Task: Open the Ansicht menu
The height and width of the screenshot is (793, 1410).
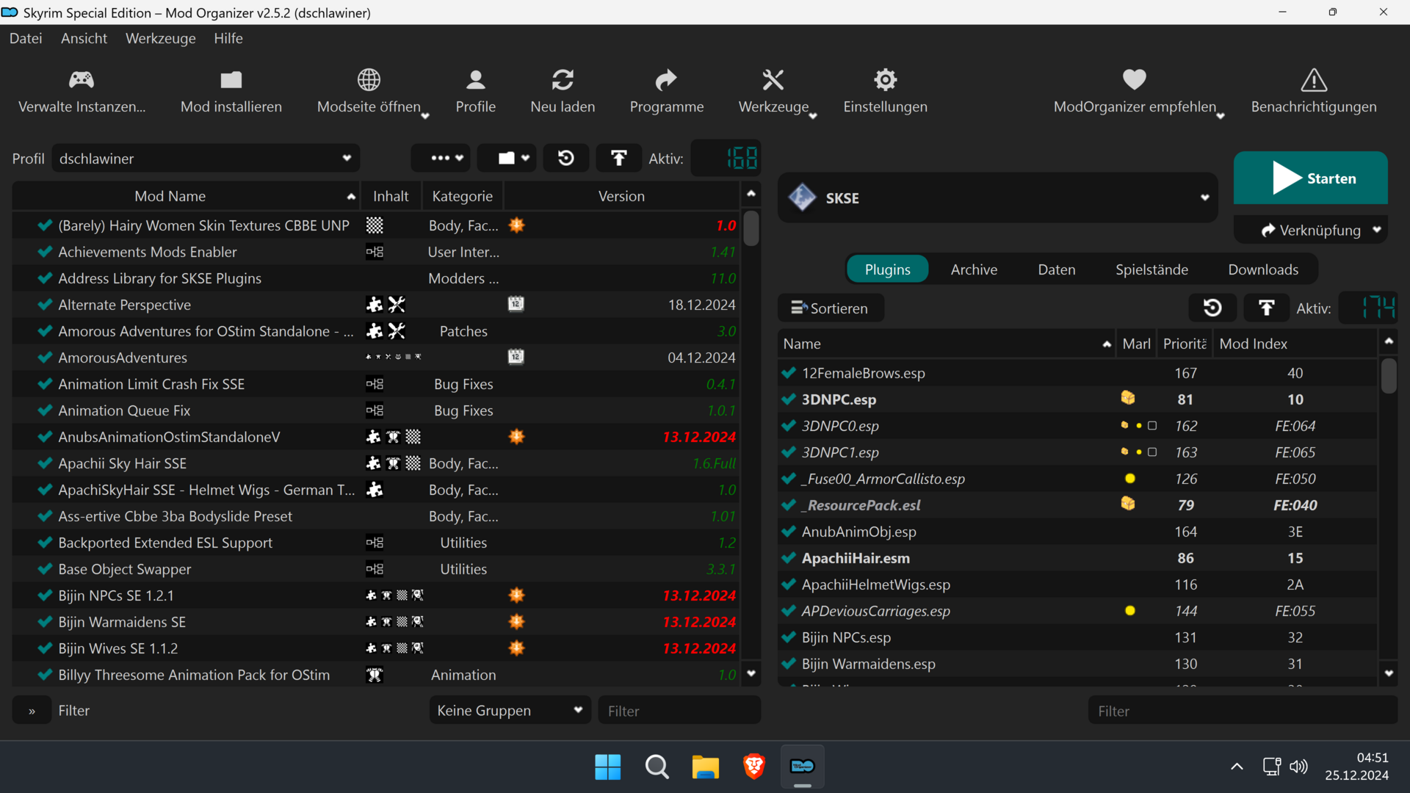Action: [84, 38]
